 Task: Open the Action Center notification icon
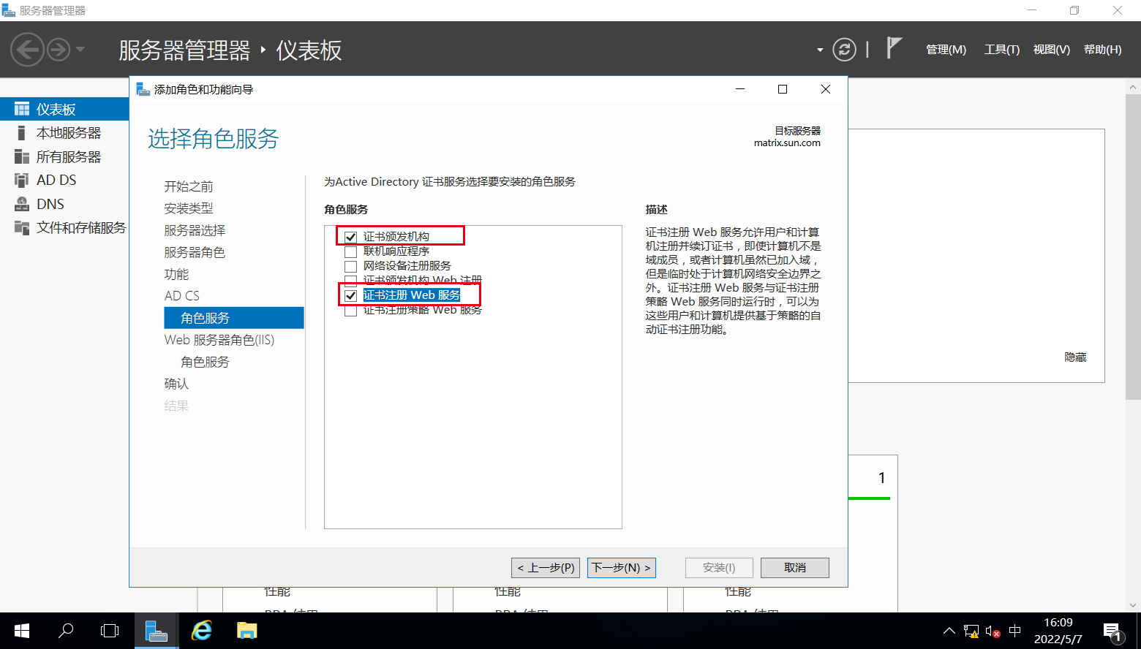[1113, 632]
